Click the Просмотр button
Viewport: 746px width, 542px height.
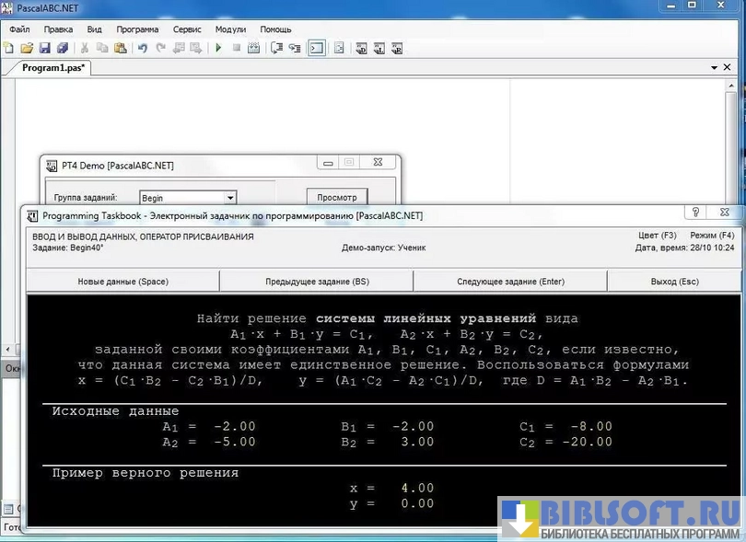coord(336,197)
